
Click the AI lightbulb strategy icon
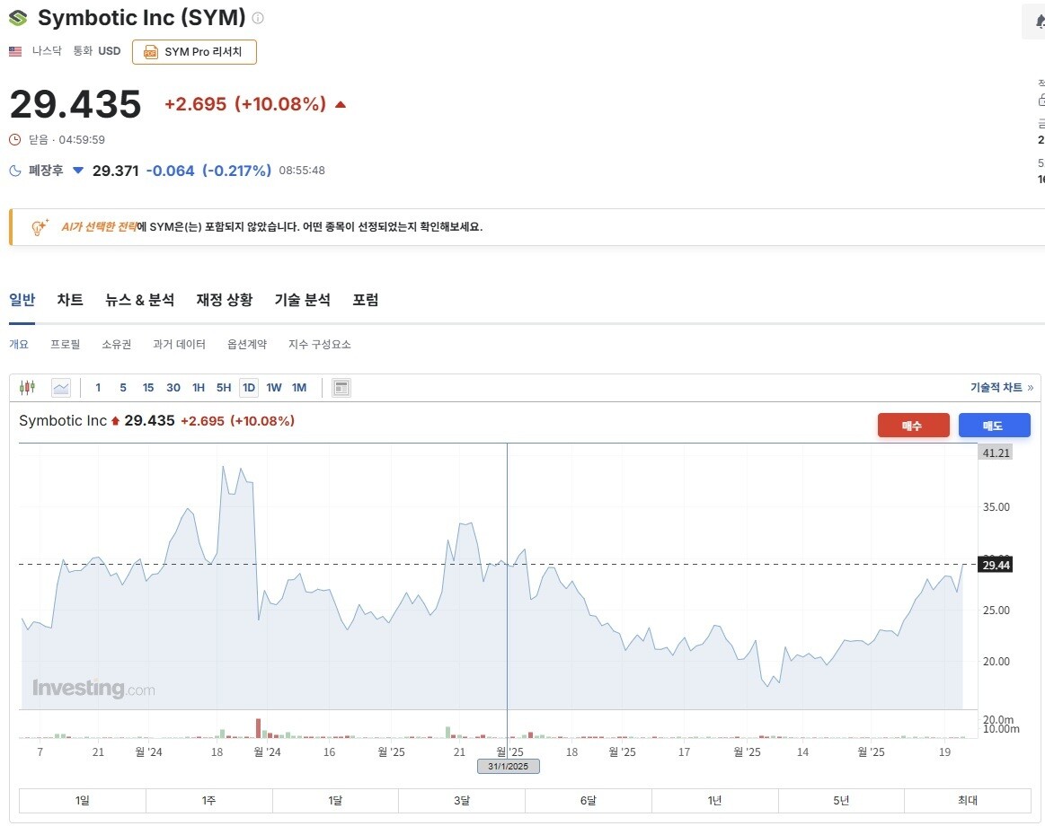click(x=40, y=227)
